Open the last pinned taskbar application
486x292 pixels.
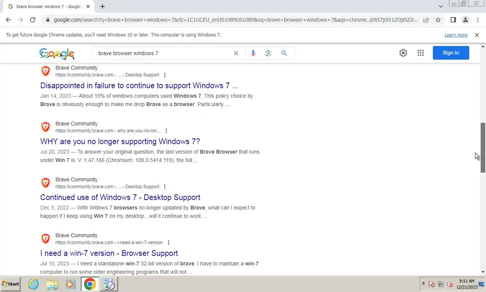[x=109, y=284]
